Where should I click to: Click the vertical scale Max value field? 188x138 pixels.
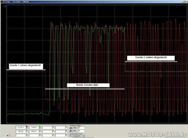pos(81,128)
